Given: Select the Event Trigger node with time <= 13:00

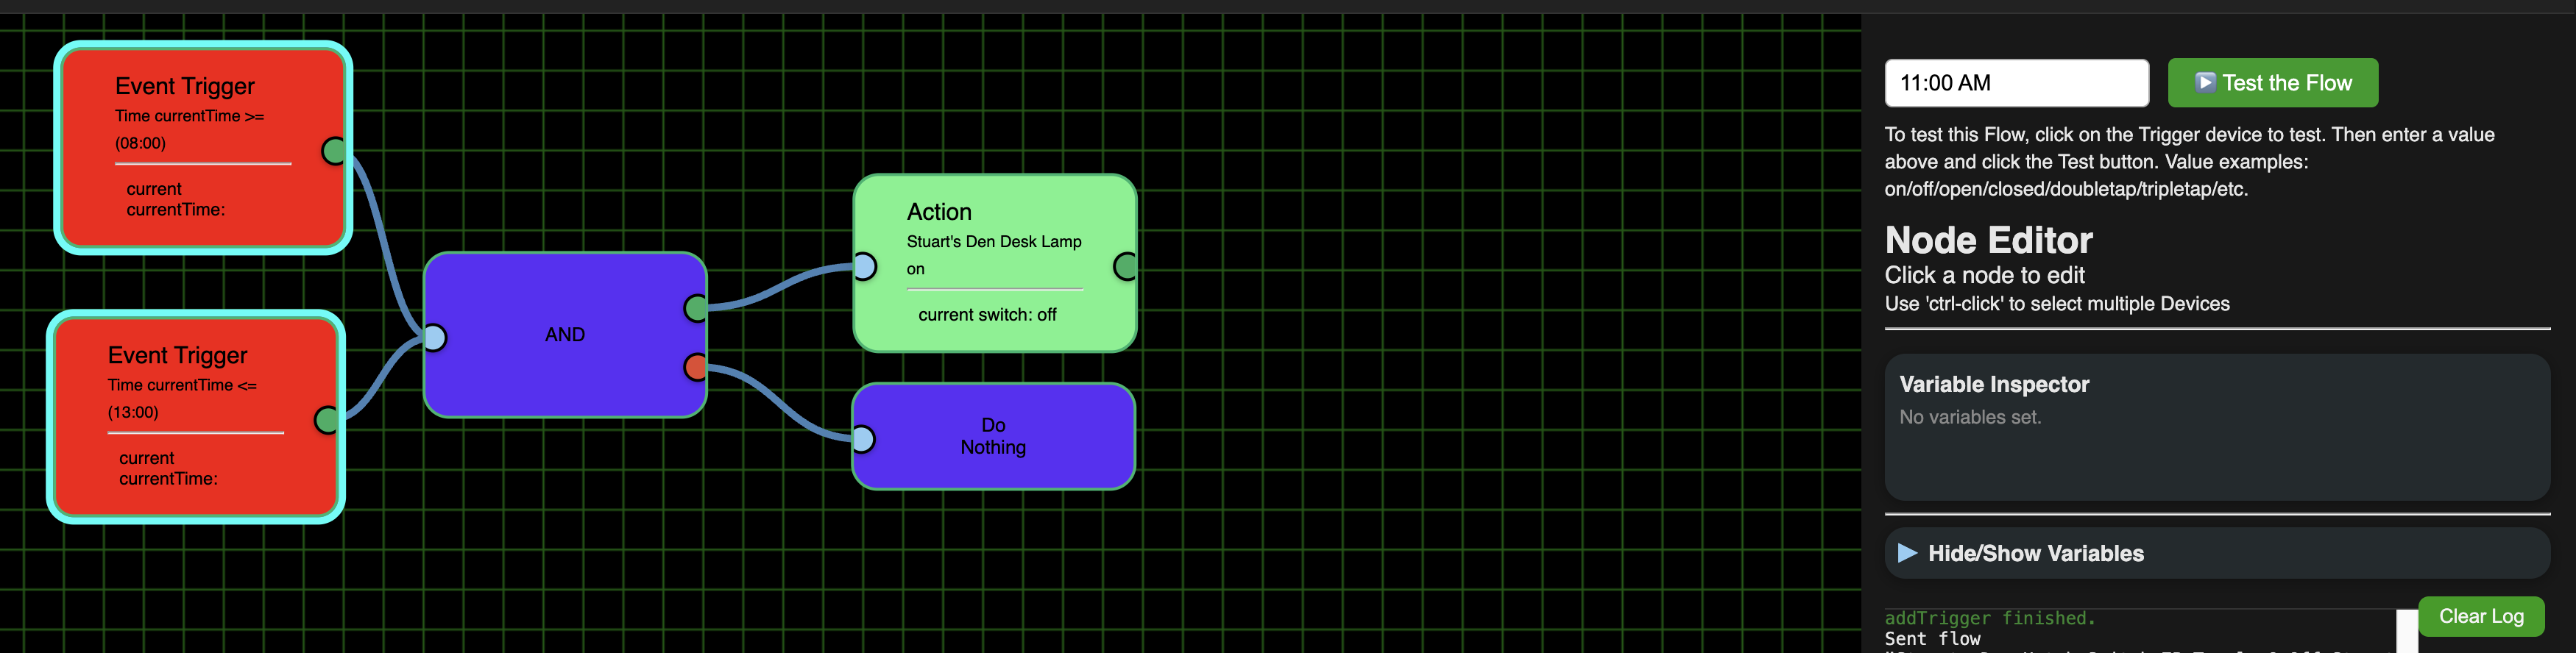Looking at the screenshot, I should pos(196,418).
